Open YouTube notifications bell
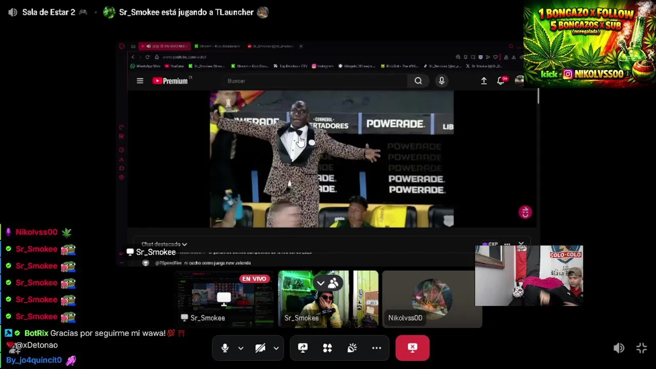The width and height of the screenshot is (656, 369). (501, 80)
